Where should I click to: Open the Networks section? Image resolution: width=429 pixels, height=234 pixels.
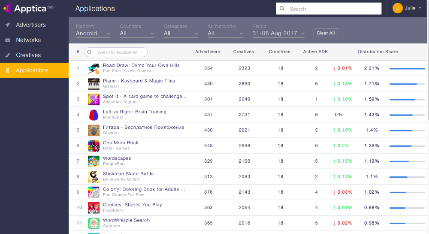[34, 40]
